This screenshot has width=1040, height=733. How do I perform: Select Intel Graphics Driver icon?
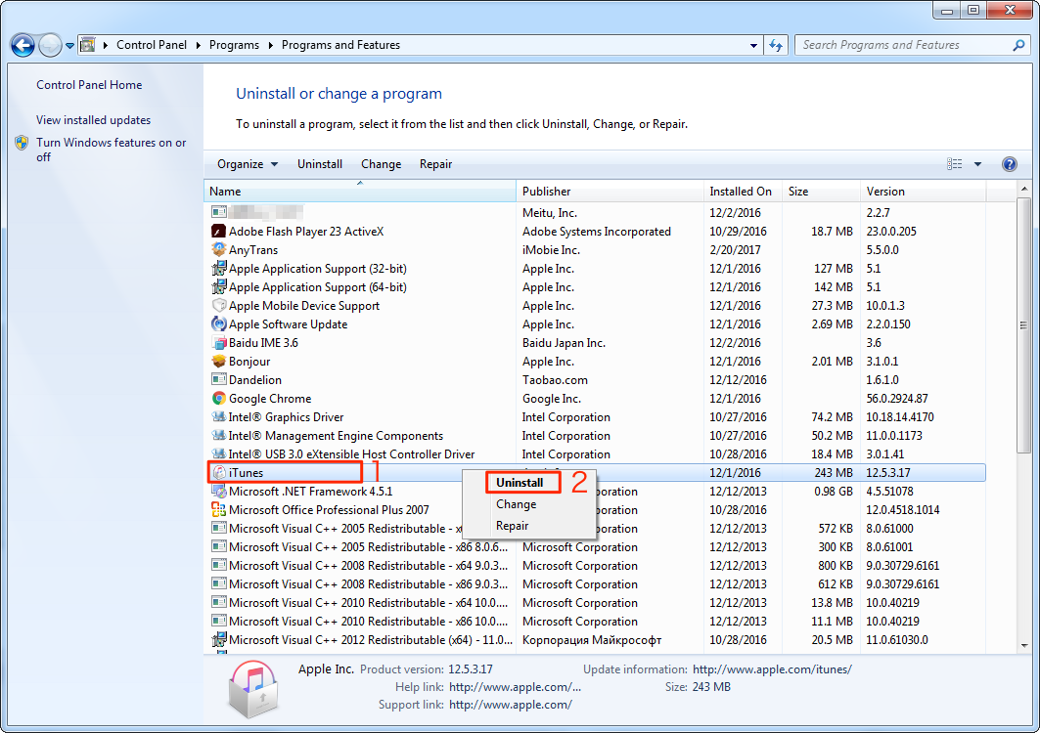[x=218, y=417]
